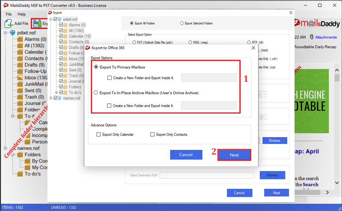Click preview pane scrollbar up arrow
The width and height of the screenshot is (342, 211).
click(x=337, y=70)
